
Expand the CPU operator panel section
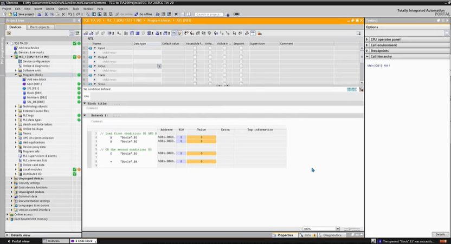tap(368, 39)
